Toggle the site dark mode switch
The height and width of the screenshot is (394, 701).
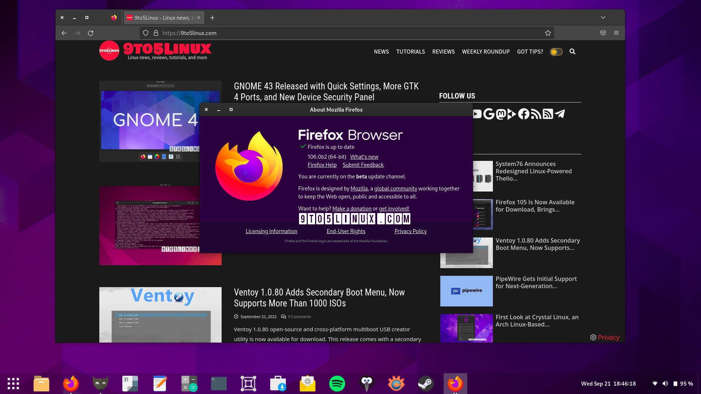pyautogui.click(x=556, y=52)
